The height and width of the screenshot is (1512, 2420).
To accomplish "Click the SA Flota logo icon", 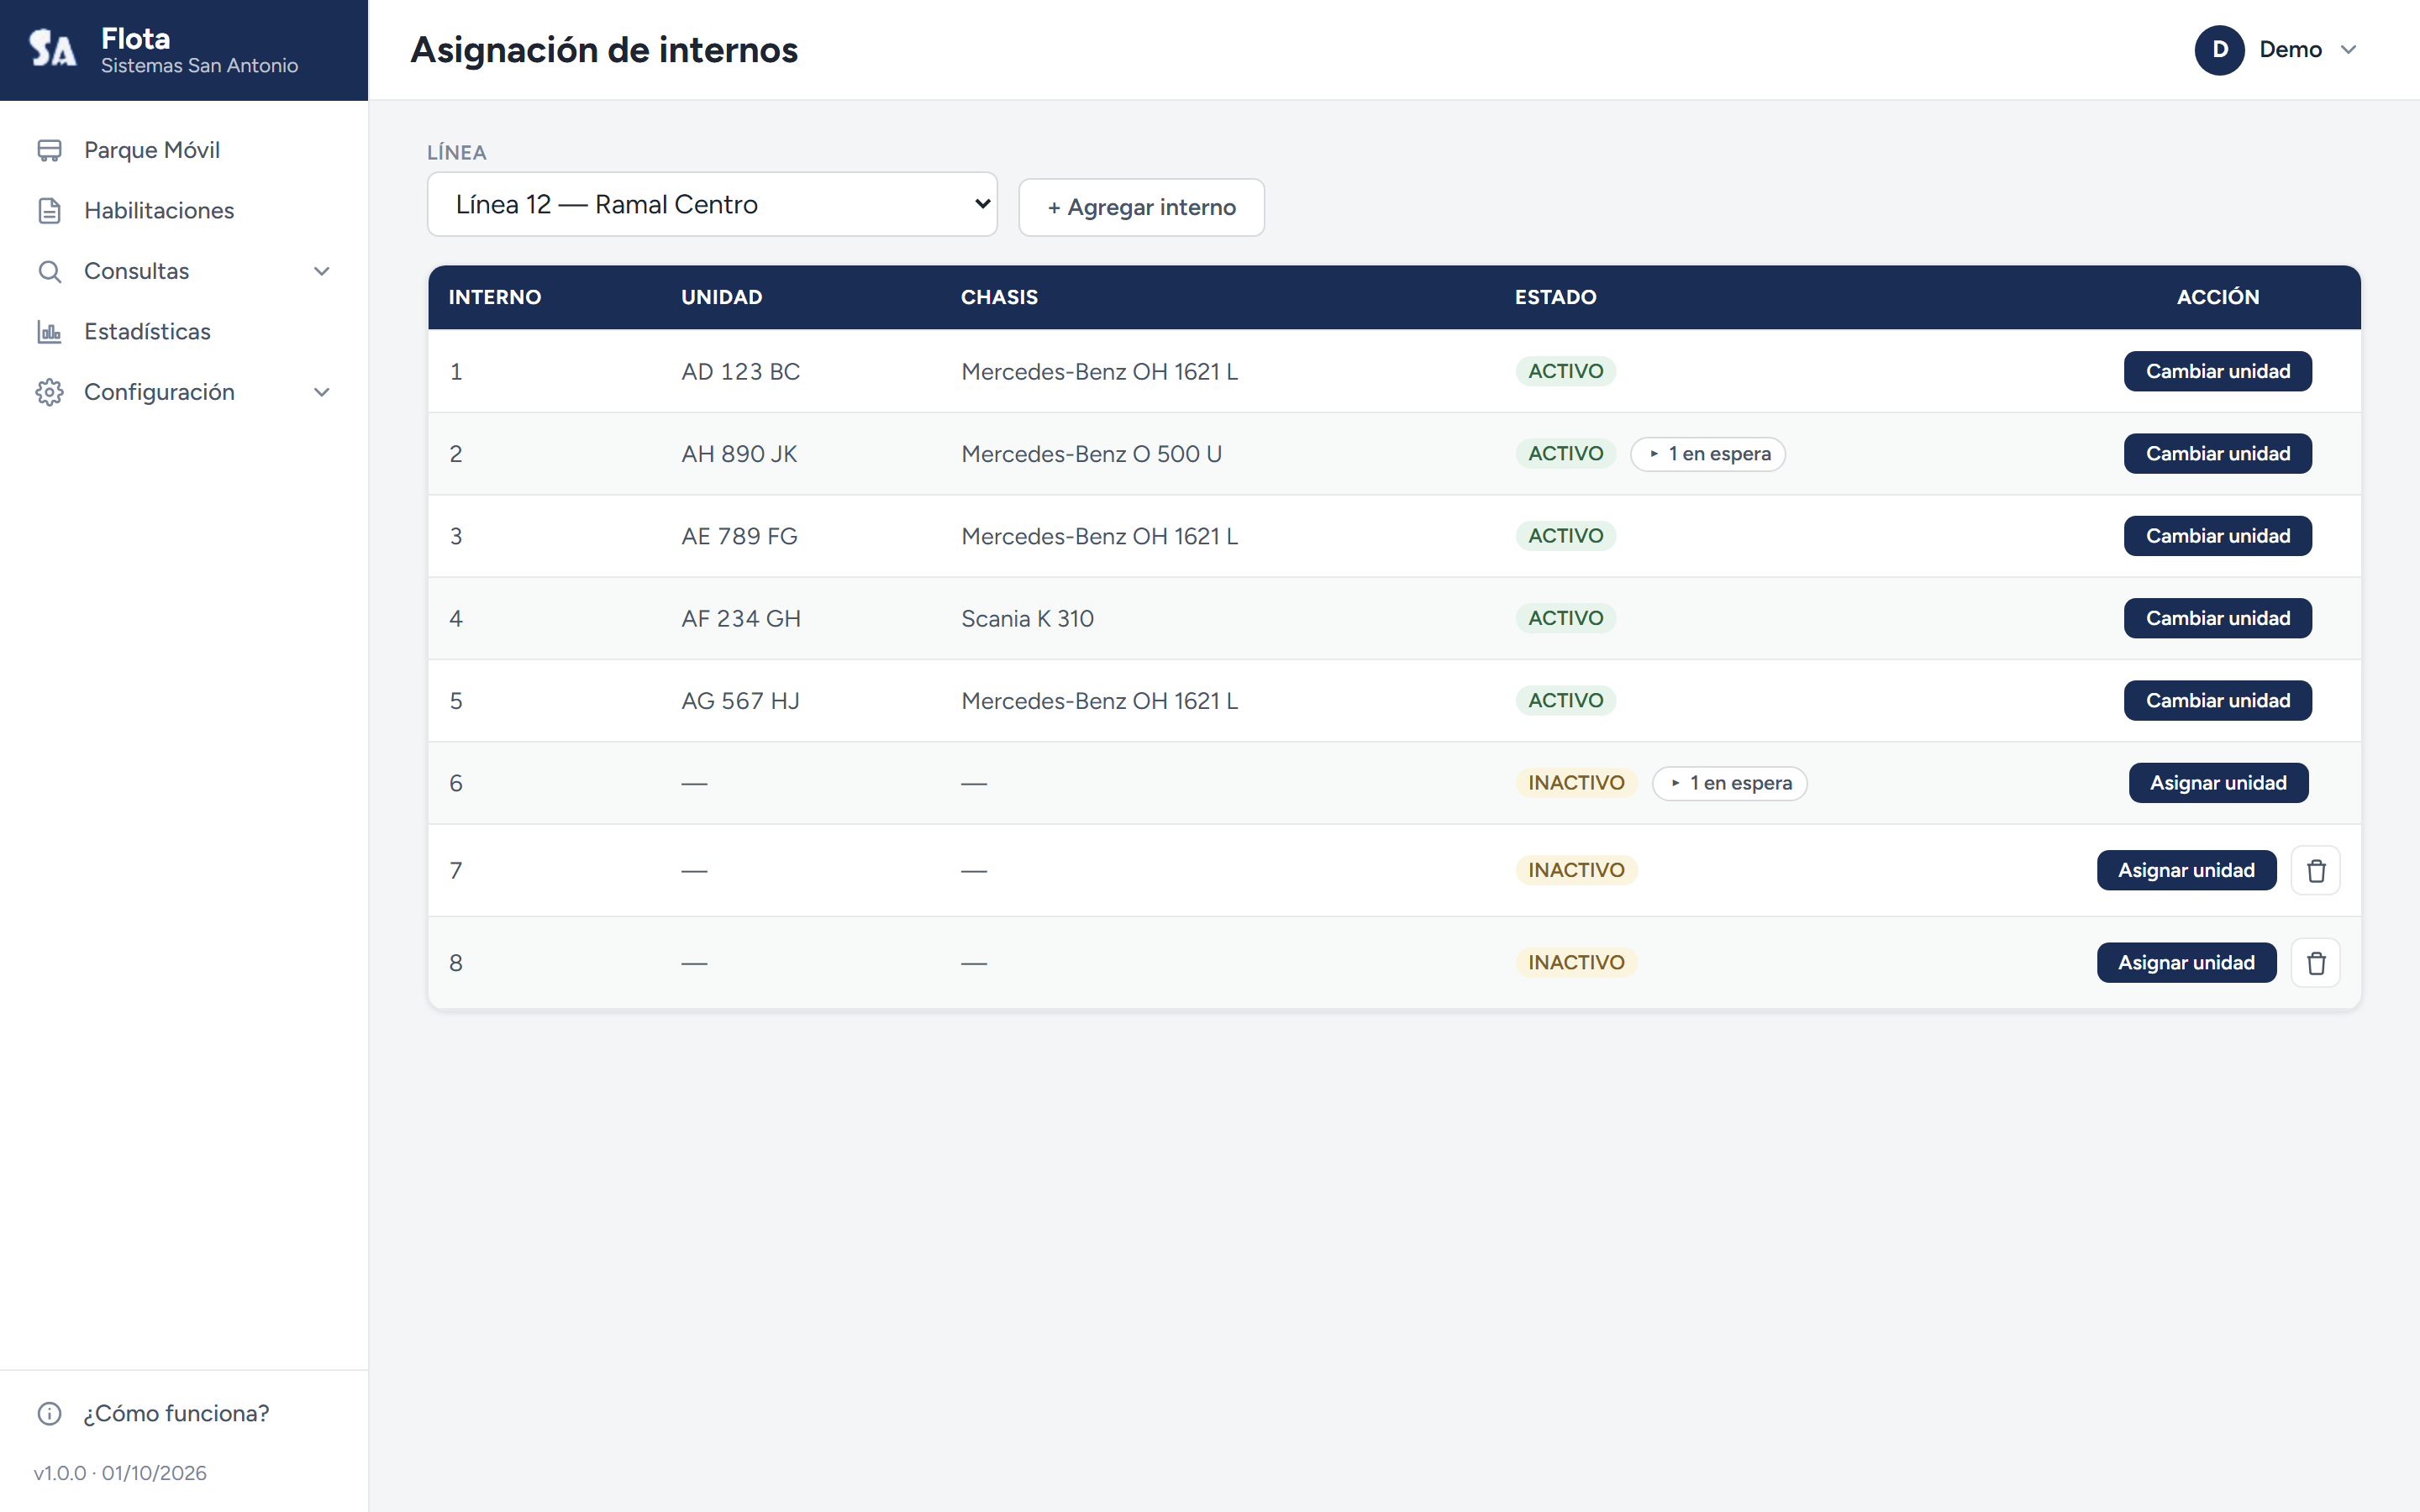I will pos(52,48).
